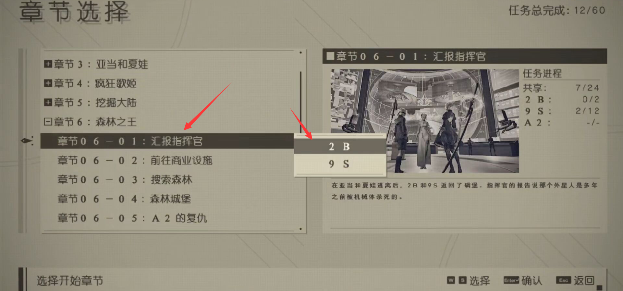623x291 pixels.
Task: Click the selection cursor arrow icon
Action: point(27,141)
